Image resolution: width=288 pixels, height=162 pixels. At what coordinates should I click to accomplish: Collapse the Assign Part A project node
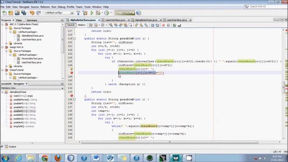point(2,47)
